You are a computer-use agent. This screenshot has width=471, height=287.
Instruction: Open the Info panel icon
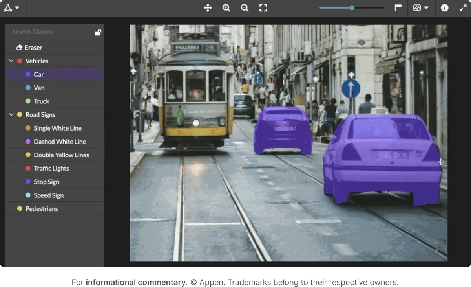(445, 7)
